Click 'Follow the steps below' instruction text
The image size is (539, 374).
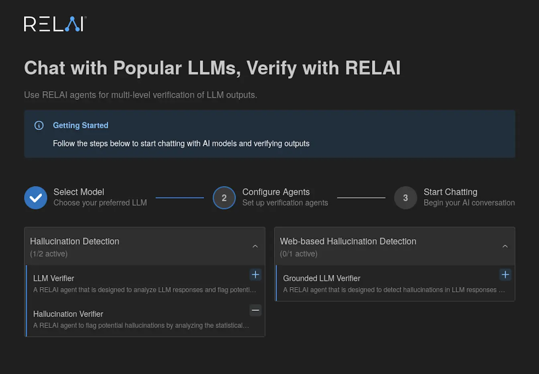(x=181, y=144)
